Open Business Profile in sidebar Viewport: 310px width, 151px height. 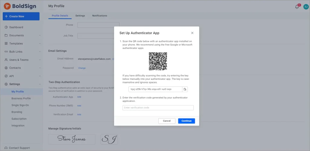[21, 98]
